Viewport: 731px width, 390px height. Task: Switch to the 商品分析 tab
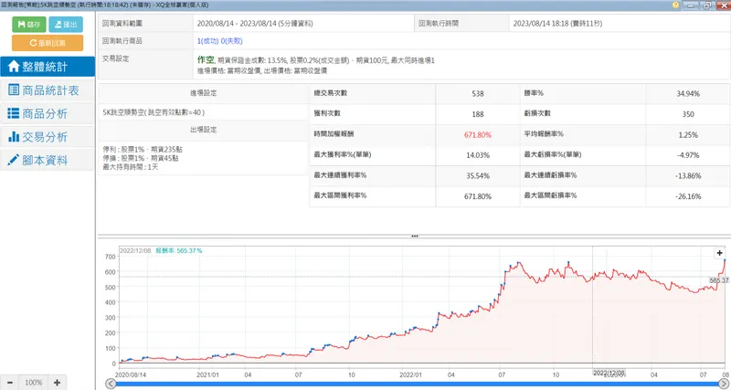[x=48, y=113]
